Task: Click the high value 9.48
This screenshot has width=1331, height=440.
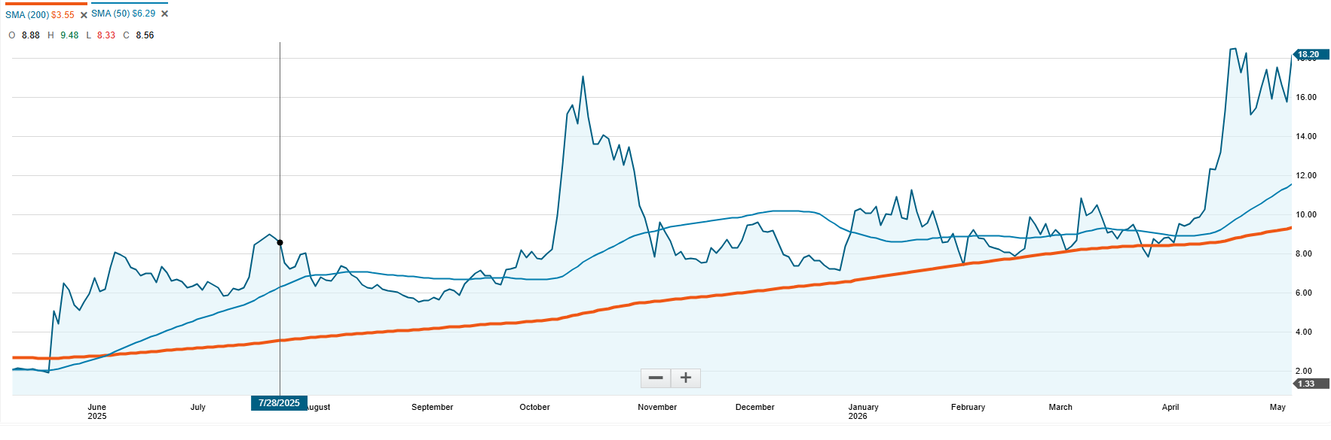Action: point(69,35)
